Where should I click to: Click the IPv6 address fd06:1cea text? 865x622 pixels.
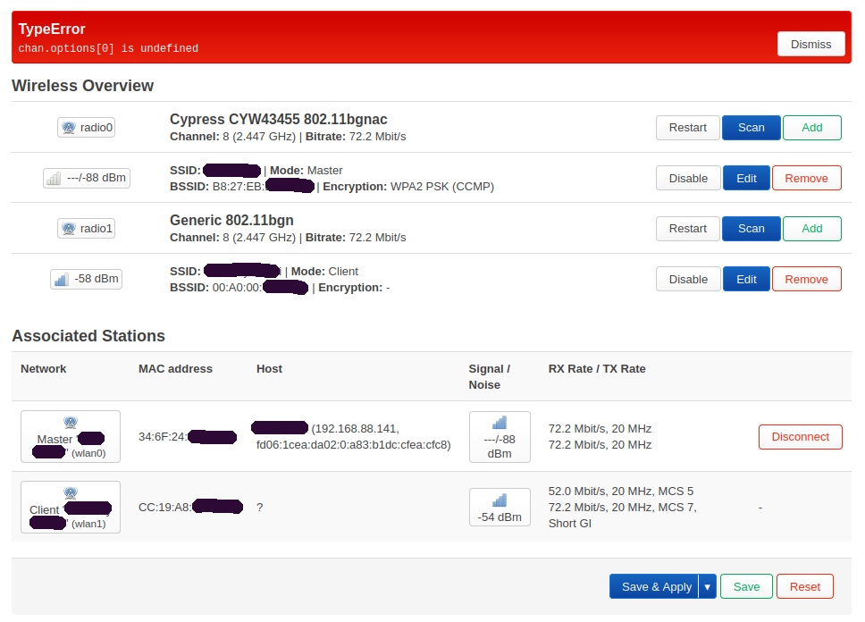click(354, 445)
